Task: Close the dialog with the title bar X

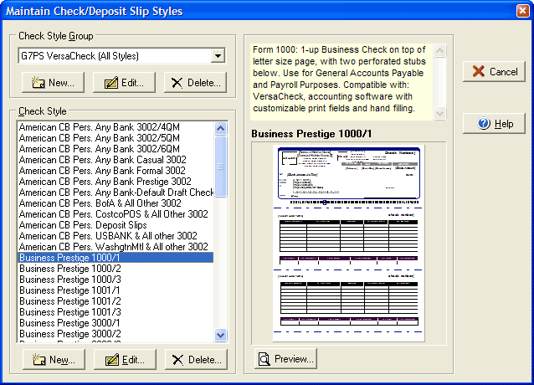Action: pos(523,11)
